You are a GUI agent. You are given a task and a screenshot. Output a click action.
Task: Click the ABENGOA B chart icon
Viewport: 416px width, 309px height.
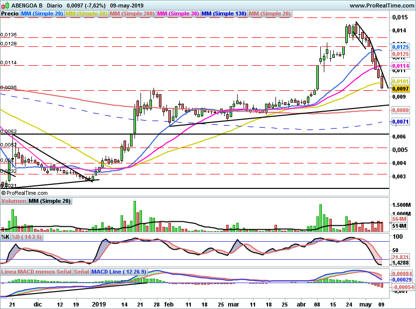(x=5, y=5)
